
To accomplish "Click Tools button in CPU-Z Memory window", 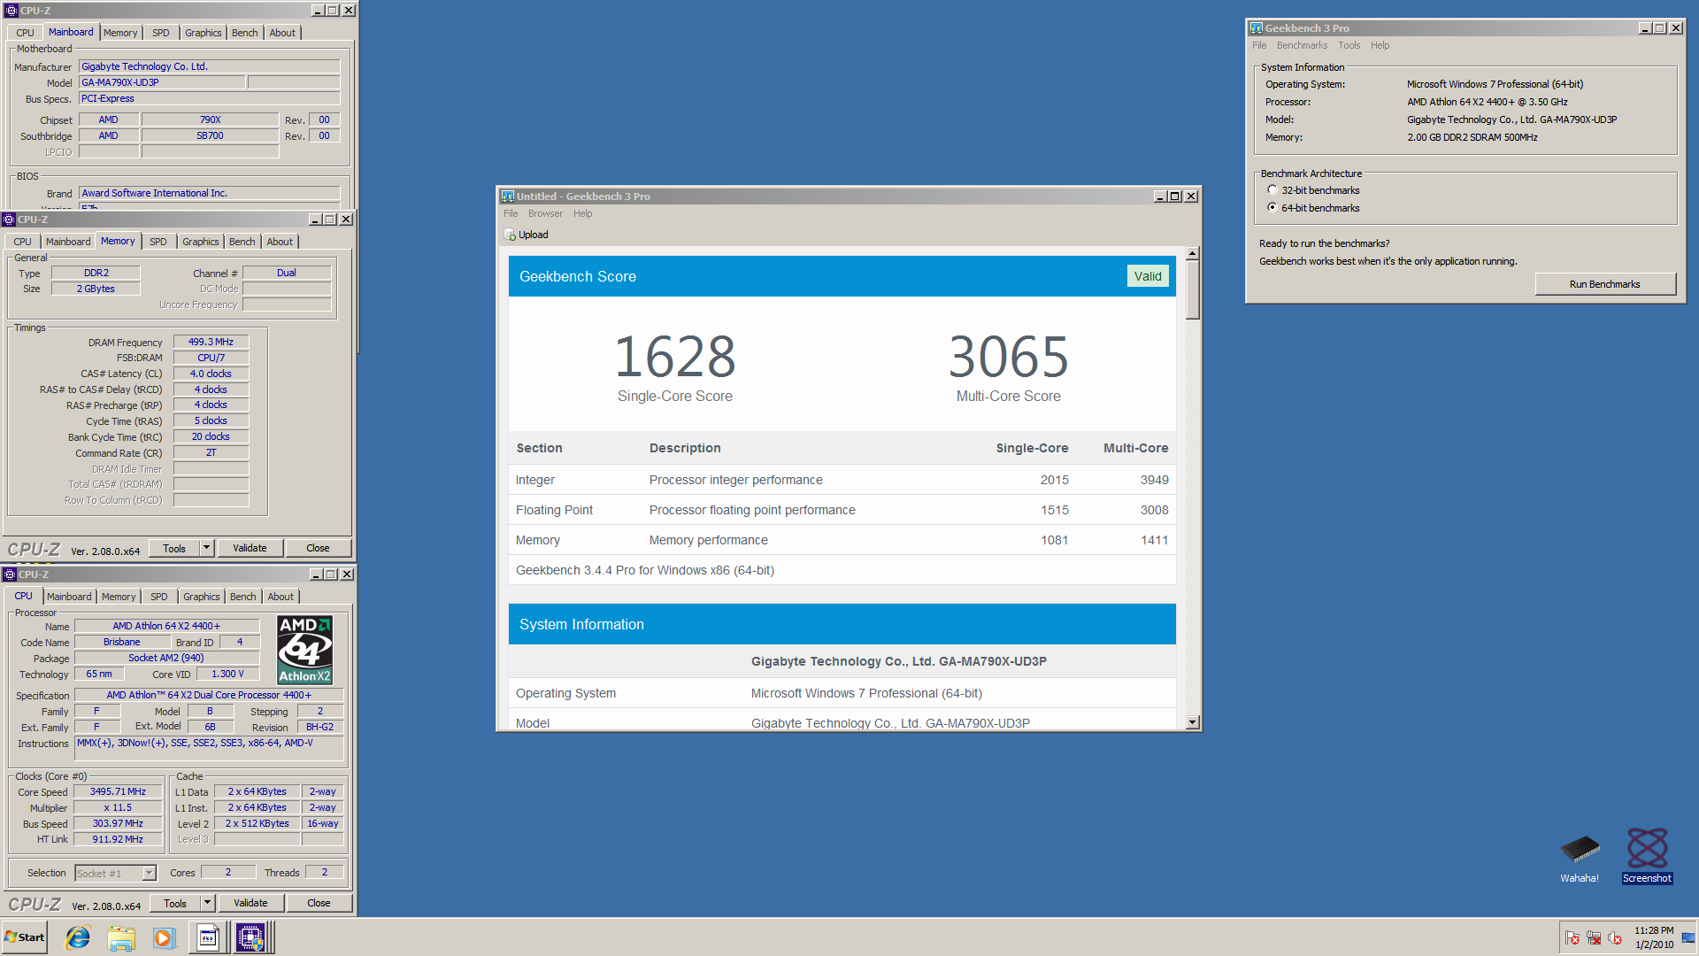I will (174, 548).
